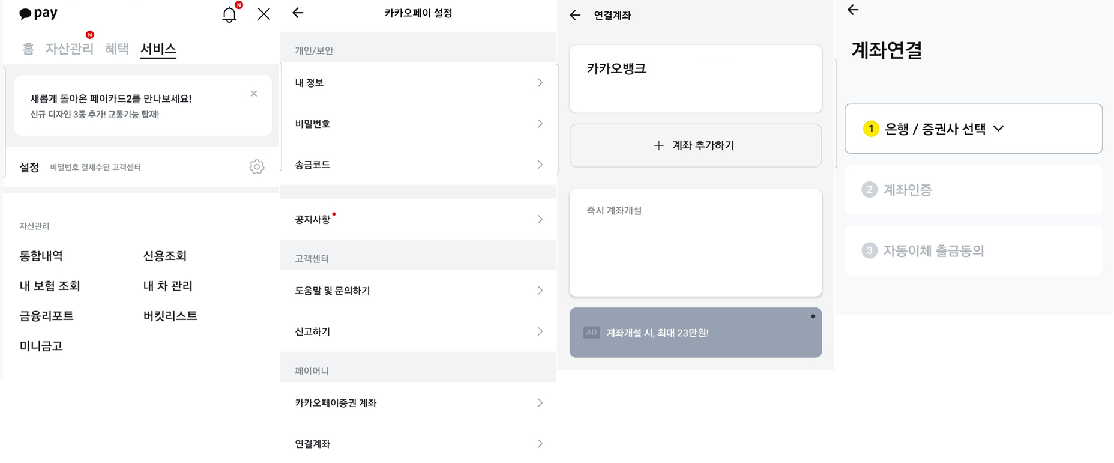Image resolution: width=1114 pixels, height=463 pixels.
Task: Go back from 카카오페이 설정 screen
Action: coord(298,13)
